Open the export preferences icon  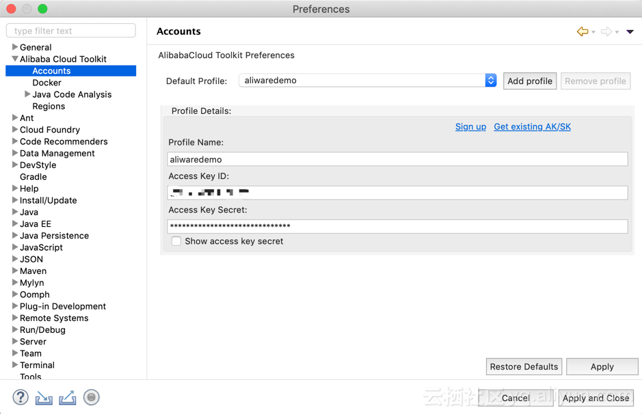(x=67, y=397)
